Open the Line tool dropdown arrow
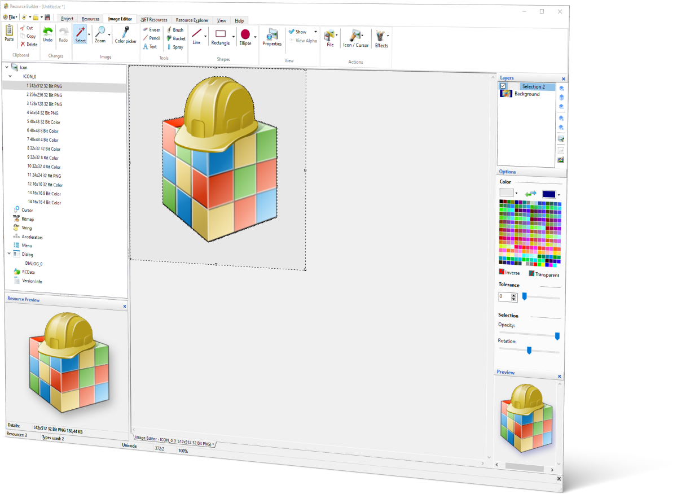 (205, 37)
